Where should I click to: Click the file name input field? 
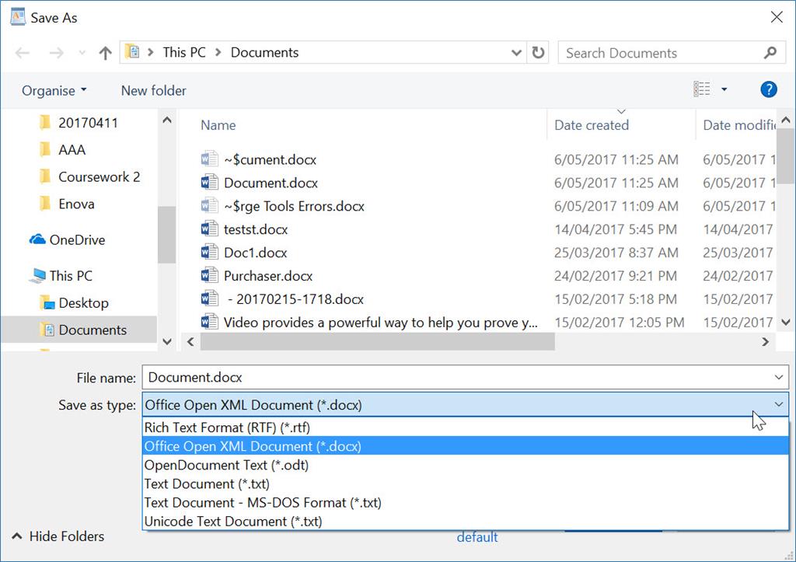457,377
